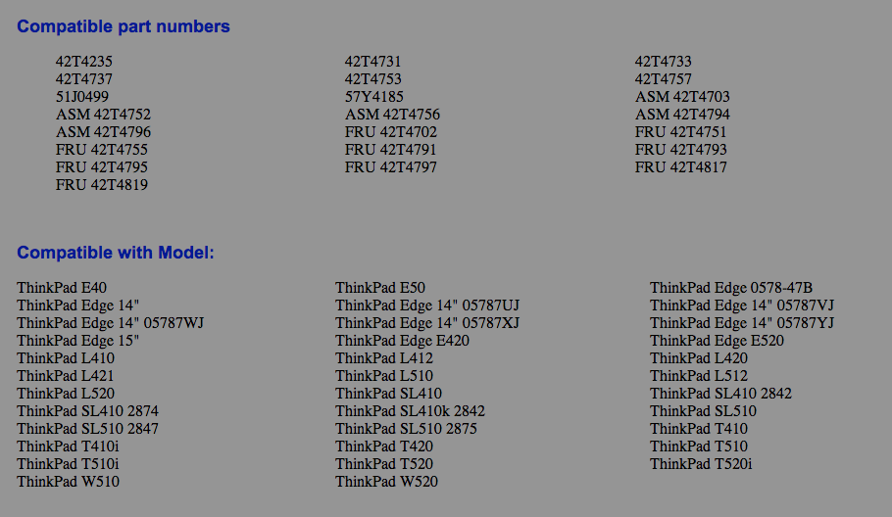892x517 pixels.
Task: Select the ThinkPad T520i model
Action: tap(701, 464)
